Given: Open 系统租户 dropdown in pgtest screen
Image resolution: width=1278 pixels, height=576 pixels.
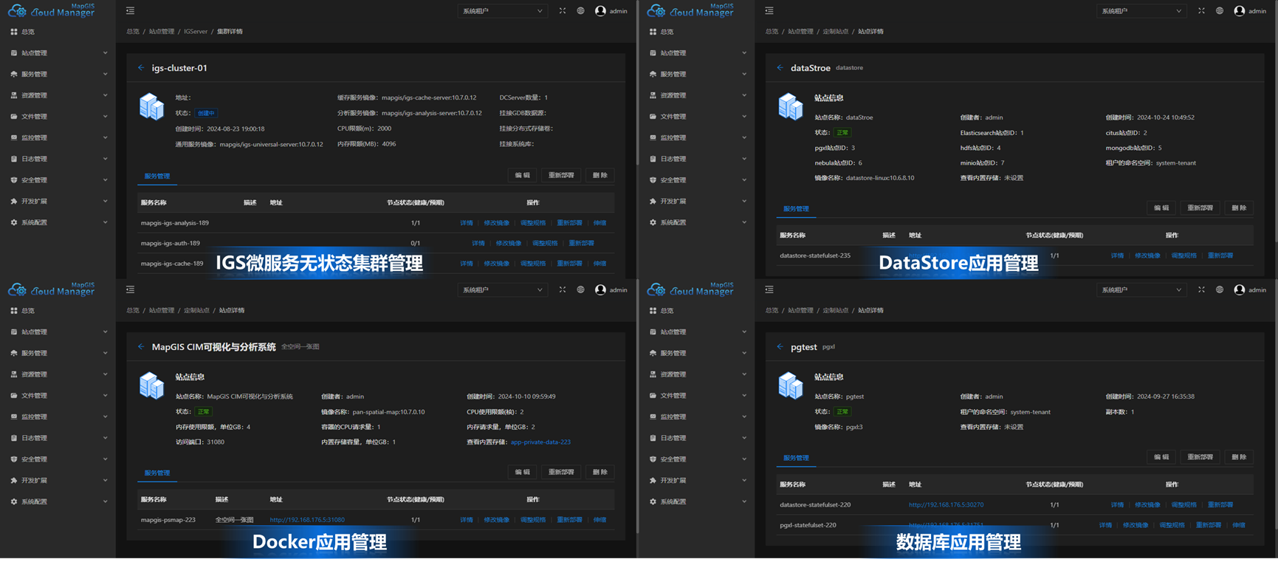Looking at the screenshot, I should pyautogui.click(x=1141, y=290).
